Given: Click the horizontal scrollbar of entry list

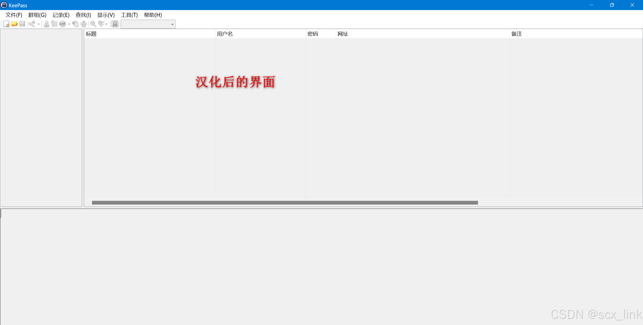Looking at the screenshot, I should (285, 203).
